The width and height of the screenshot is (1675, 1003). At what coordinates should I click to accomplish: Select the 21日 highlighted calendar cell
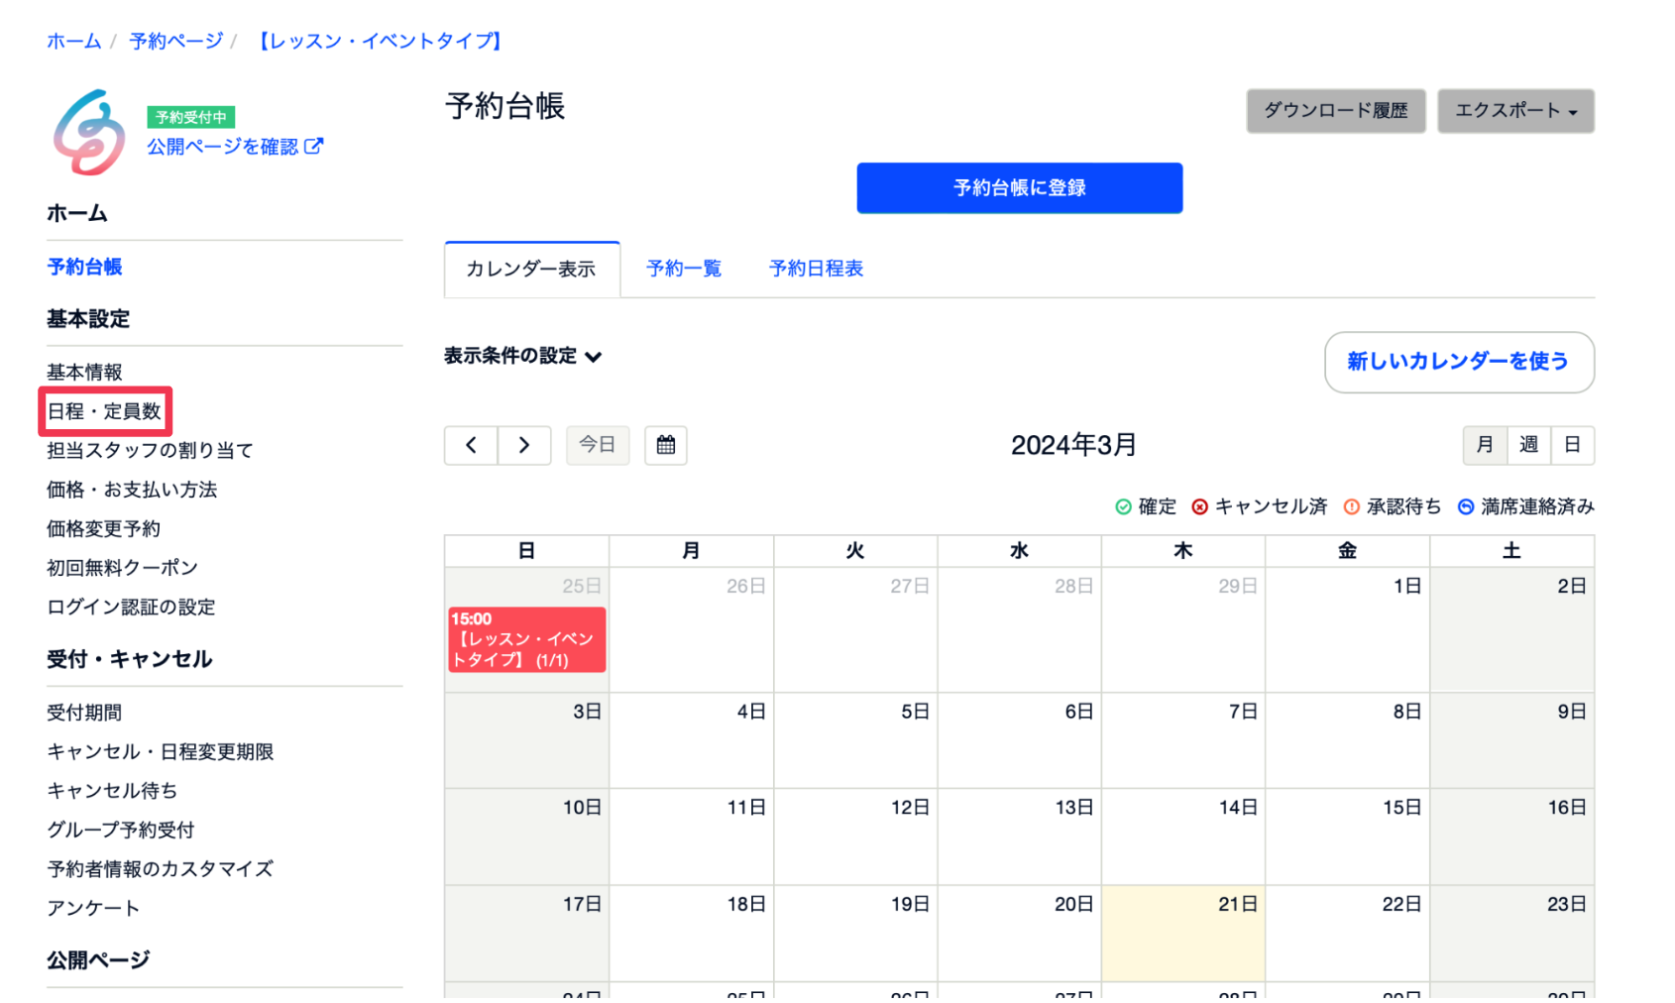coord(1183,934)
